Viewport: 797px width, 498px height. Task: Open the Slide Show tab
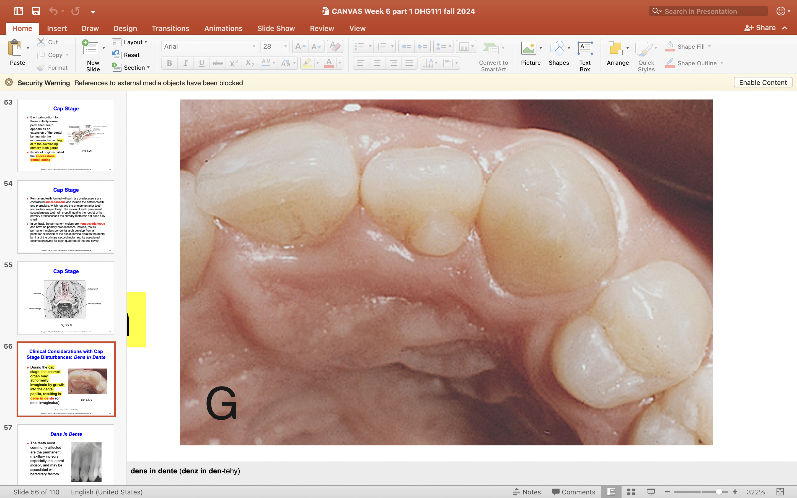tap(276, 28)
